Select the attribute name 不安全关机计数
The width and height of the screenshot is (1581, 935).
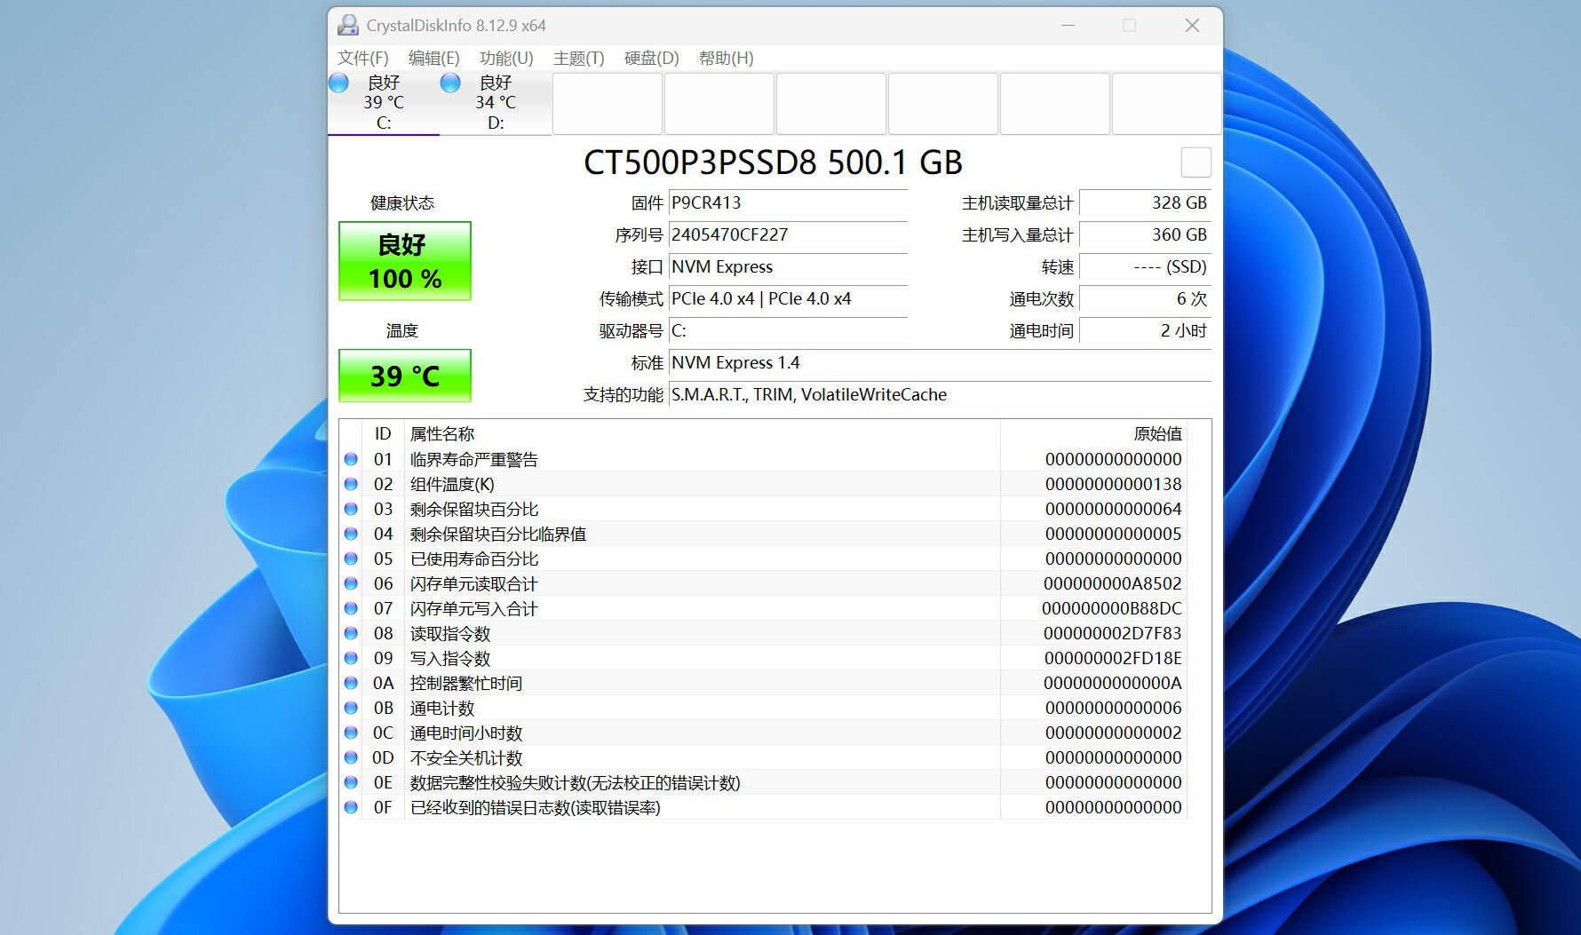(x=465, y=757)
